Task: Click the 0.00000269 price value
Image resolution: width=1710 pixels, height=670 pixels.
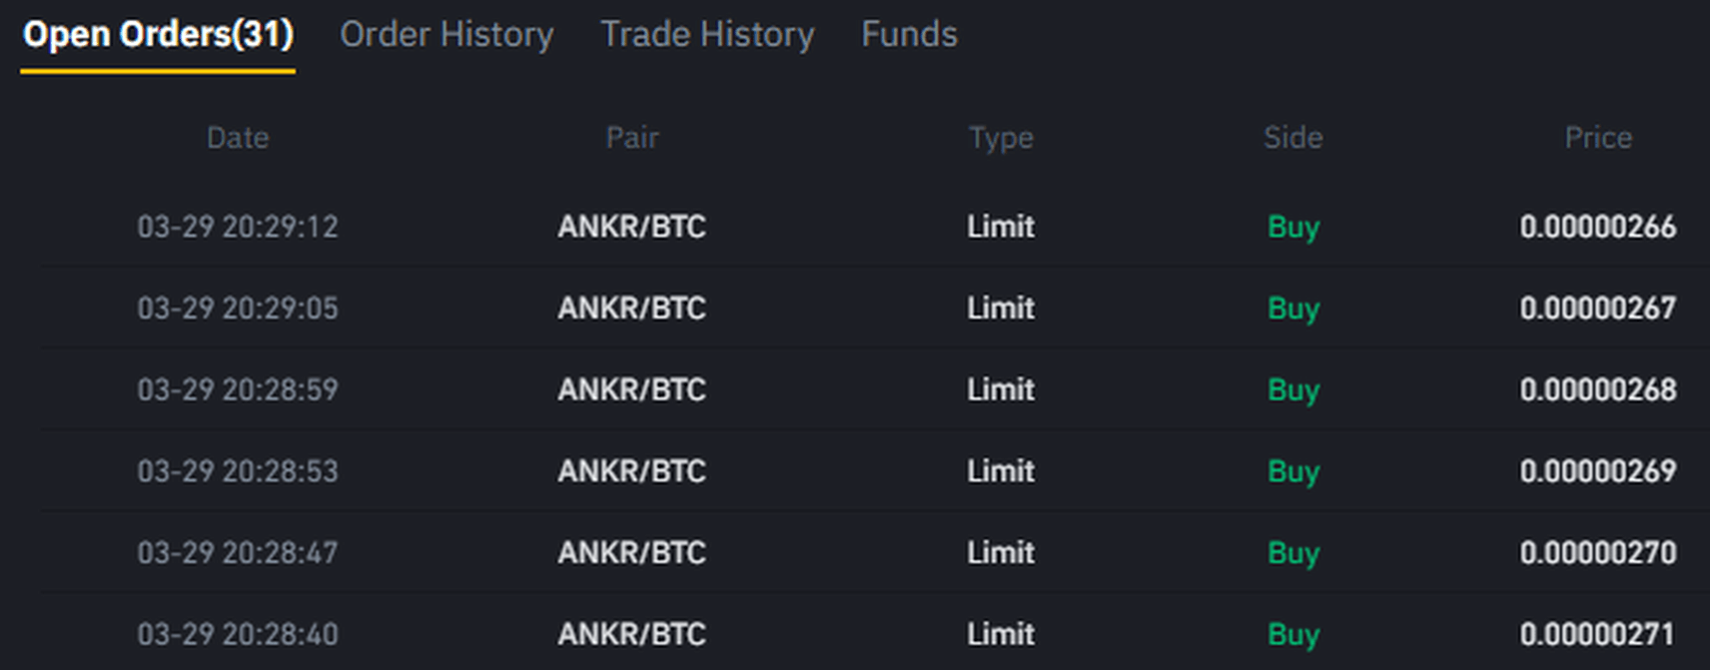Action: point(1598,471)
